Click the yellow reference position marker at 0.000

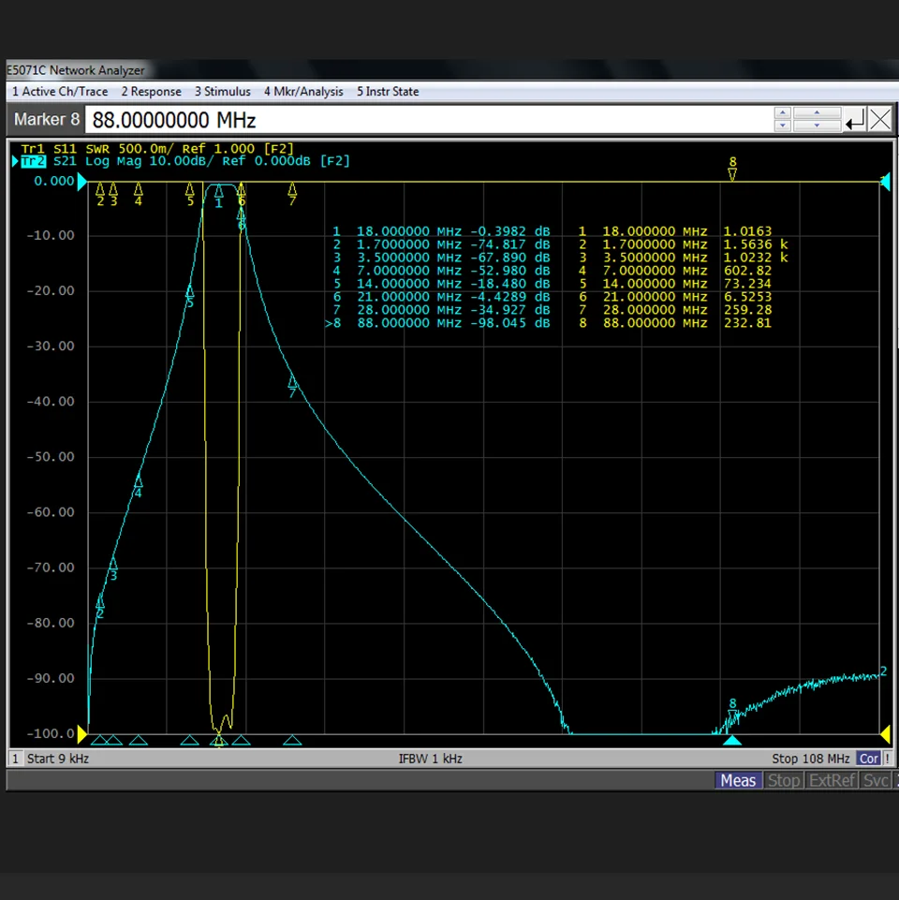82,182
